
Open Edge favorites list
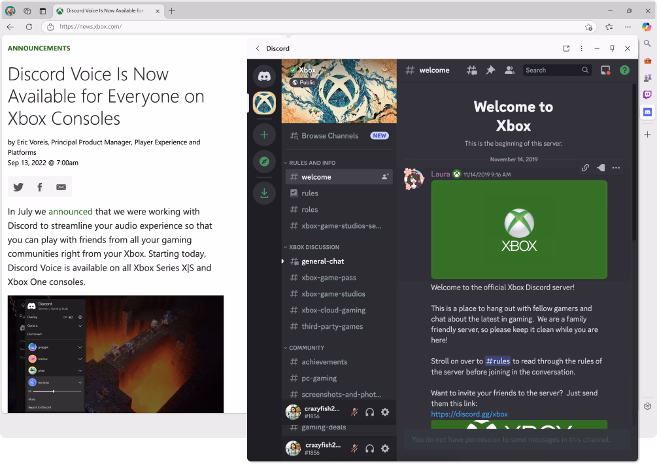(x=609, y=27)
